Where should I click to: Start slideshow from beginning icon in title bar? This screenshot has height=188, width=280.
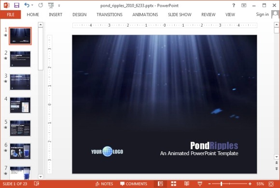pos(51,5)
